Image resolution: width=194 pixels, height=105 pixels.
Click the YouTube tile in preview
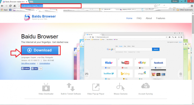pos(125,63)
